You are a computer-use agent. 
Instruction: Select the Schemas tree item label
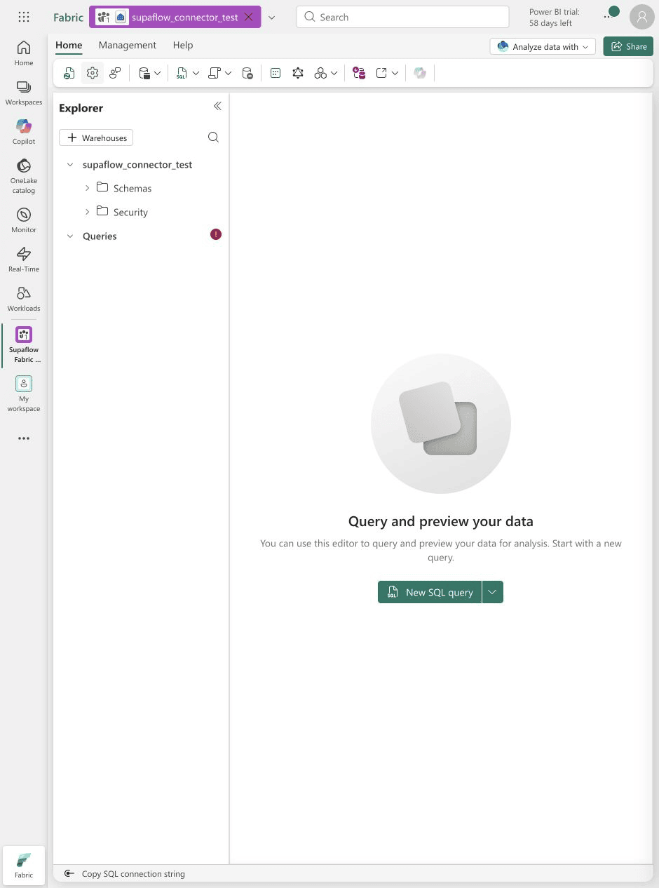coord(133,188)
